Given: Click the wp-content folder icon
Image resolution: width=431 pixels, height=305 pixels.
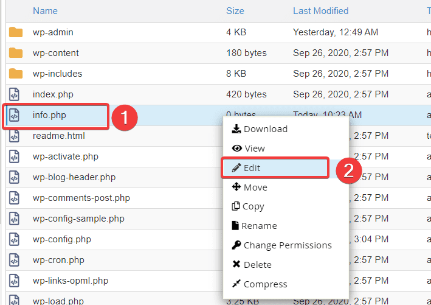Looking at the screenshot, I should [16, 53].
